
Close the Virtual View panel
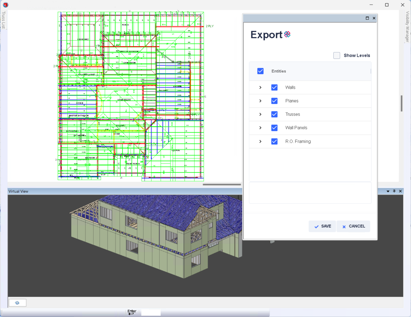(400, 191)
